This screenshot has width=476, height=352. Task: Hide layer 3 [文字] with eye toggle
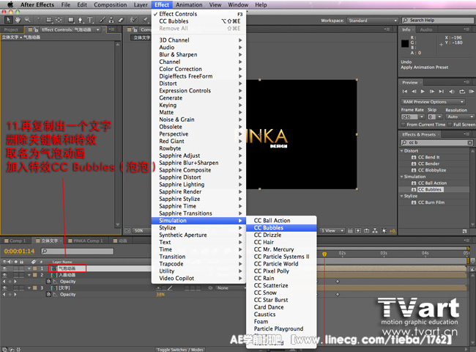click(x=4, y=288)
